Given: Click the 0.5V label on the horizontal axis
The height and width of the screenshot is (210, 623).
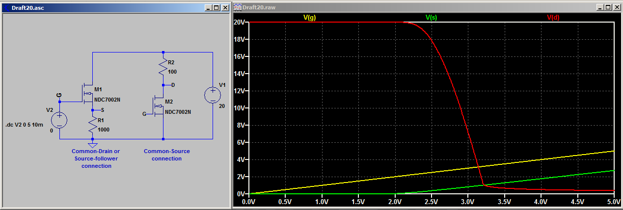Looking at the screenshot, I should 286,202.
